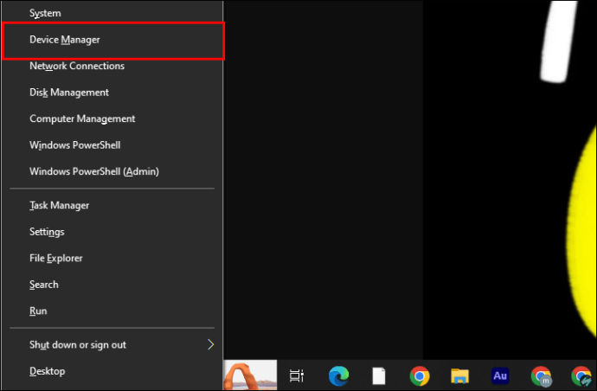
Task: Click the Desktop menu entry
Action: point(112,371)
